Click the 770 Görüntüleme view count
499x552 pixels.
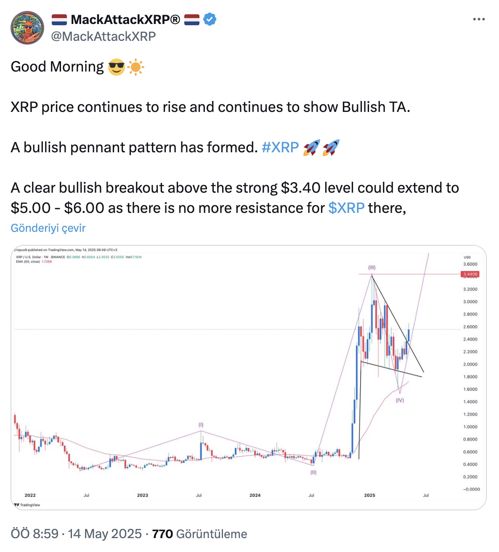(x=199, y=534)
